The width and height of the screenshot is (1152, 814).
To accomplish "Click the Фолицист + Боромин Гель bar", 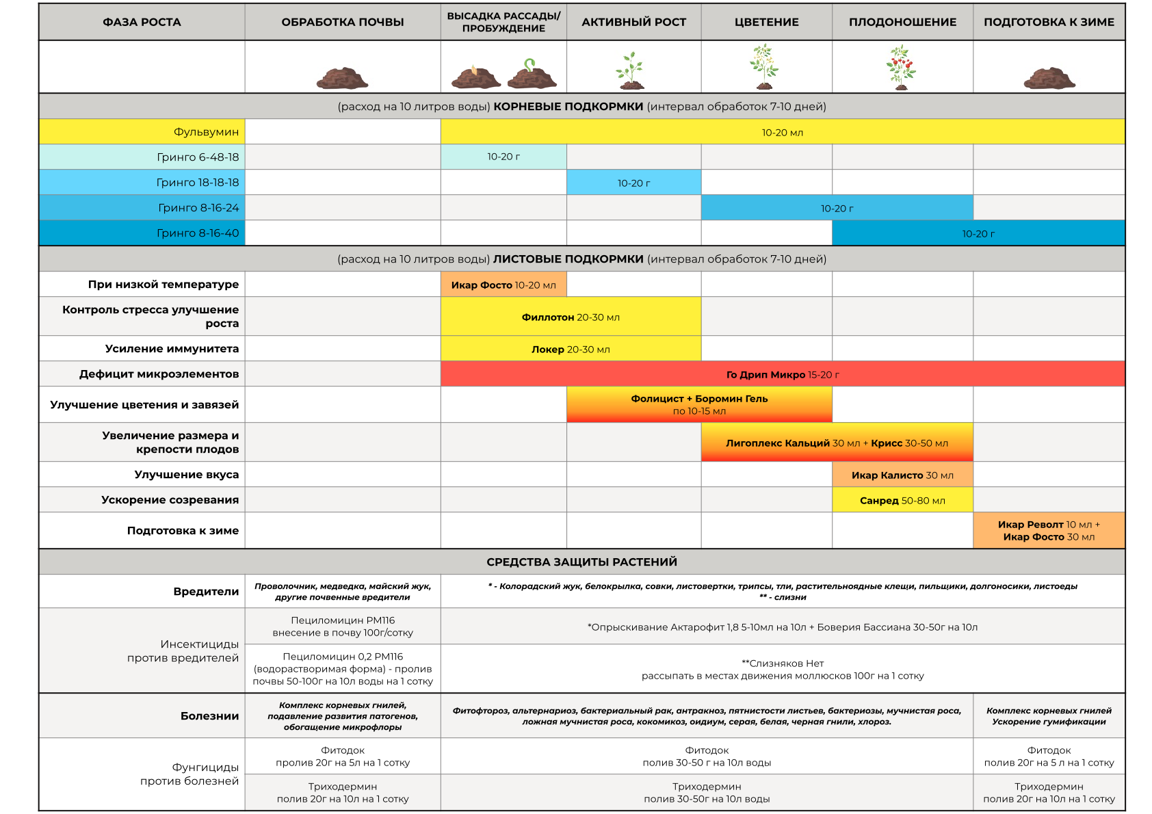I will coord(699,404).
